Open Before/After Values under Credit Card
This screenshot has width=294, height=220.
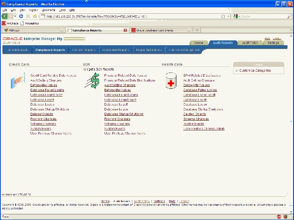[44, 85]
